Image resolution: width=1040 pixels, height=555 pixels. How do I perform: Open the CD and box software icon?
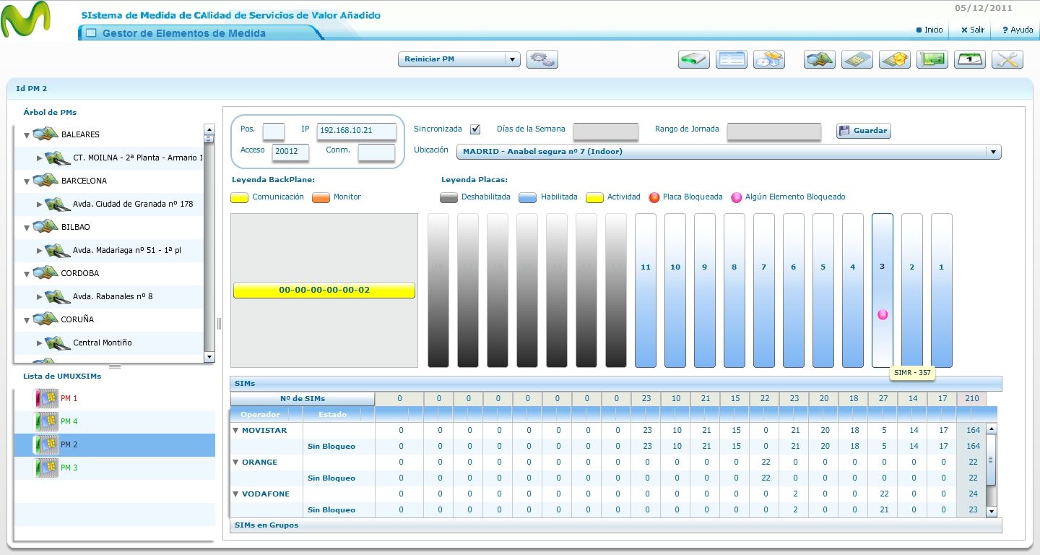(769, 59)
